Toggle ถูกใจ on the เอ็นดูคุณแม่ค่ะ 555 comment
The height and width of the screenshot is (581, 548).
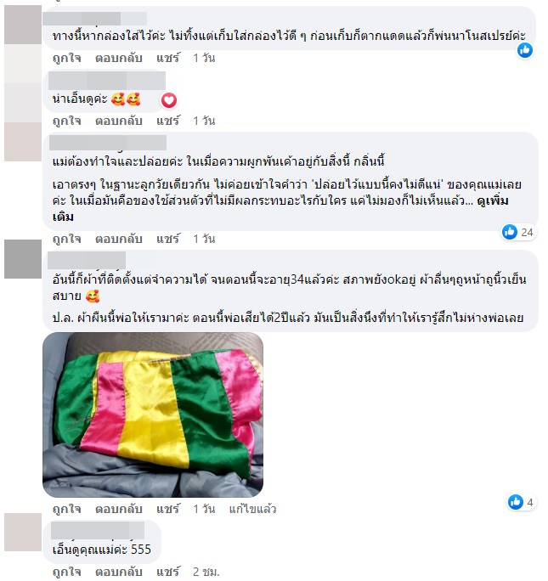coord(66,572)
